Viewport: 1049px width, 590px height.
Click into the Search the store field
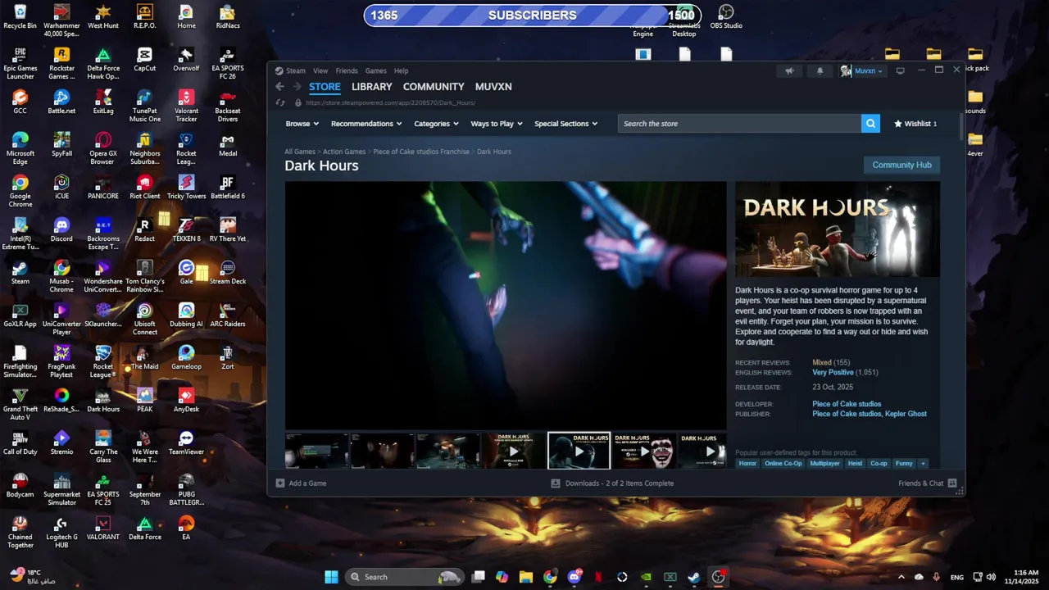pyautogui.click(x=739, y=124)
